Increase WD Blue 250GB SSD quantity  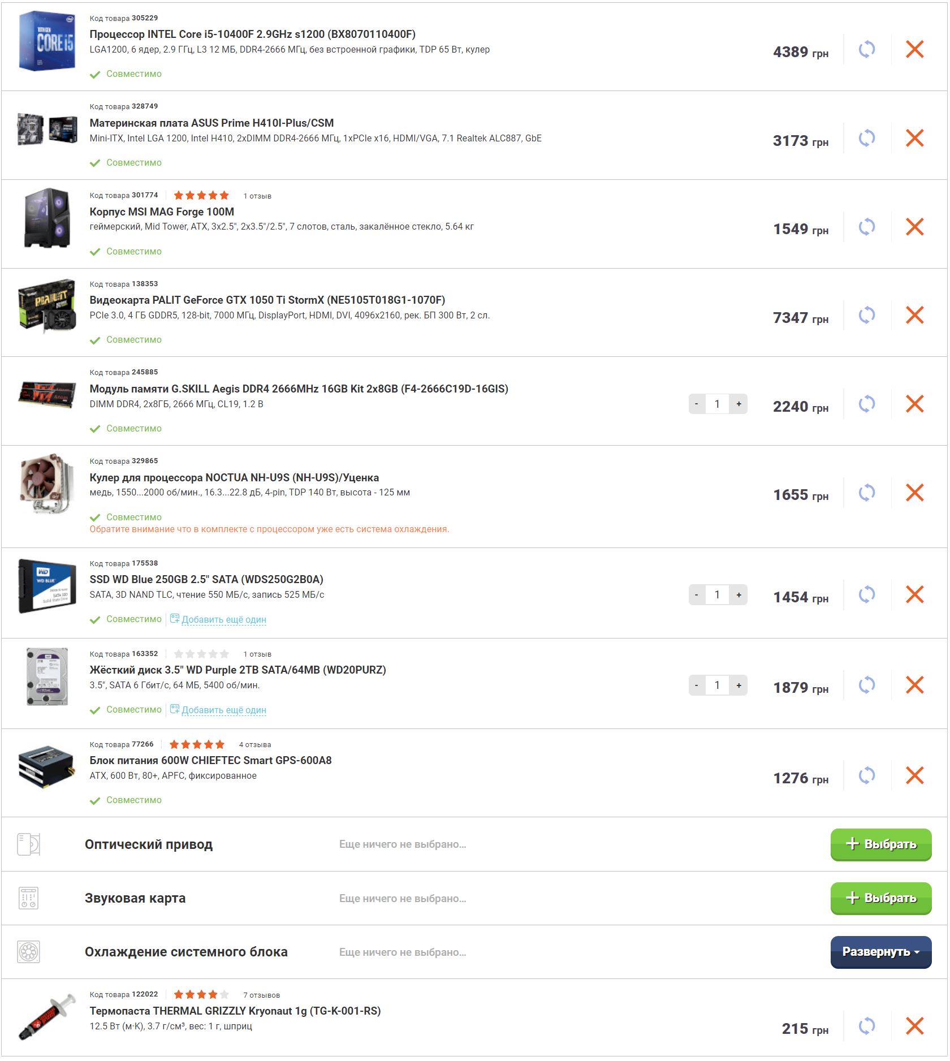click(739, 594)
